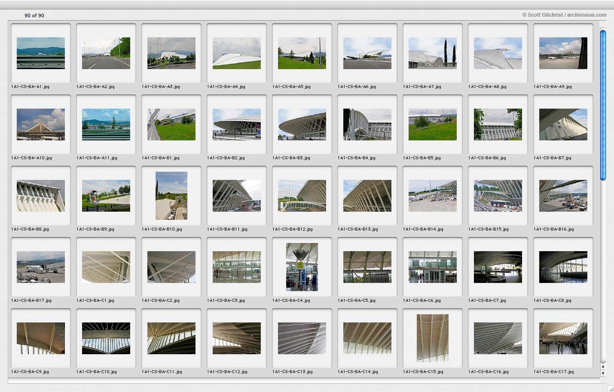Image resolution: width=614 pixels, height=392 pixels.
Task: Select thumbnail 1A1-CS-BA-C5.jpg
Action: click(x=367, y=267)
